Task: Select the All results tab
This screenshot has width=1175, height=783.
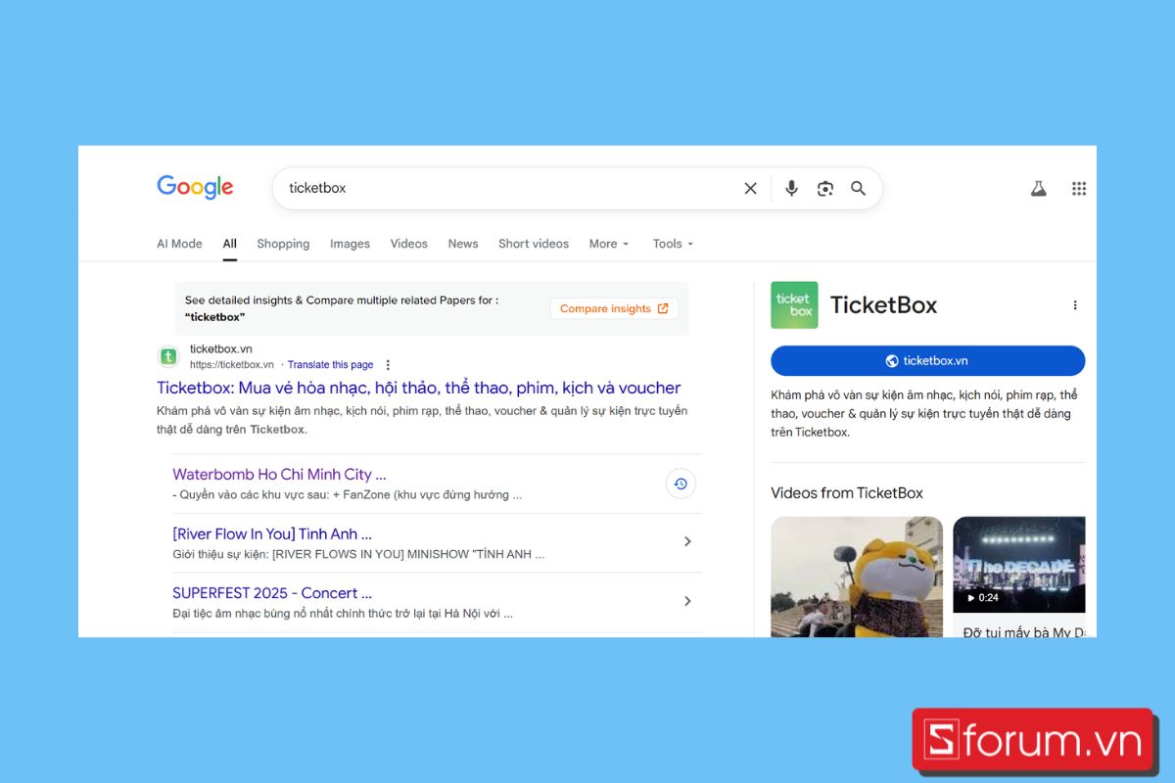Action: pyautogui.click(x=230, y=244)
